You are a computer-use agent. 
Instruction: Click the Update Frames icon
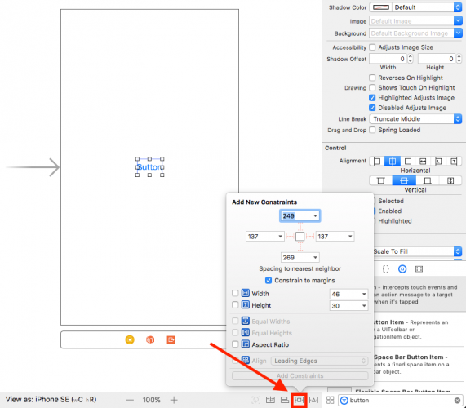click(255, 401)
